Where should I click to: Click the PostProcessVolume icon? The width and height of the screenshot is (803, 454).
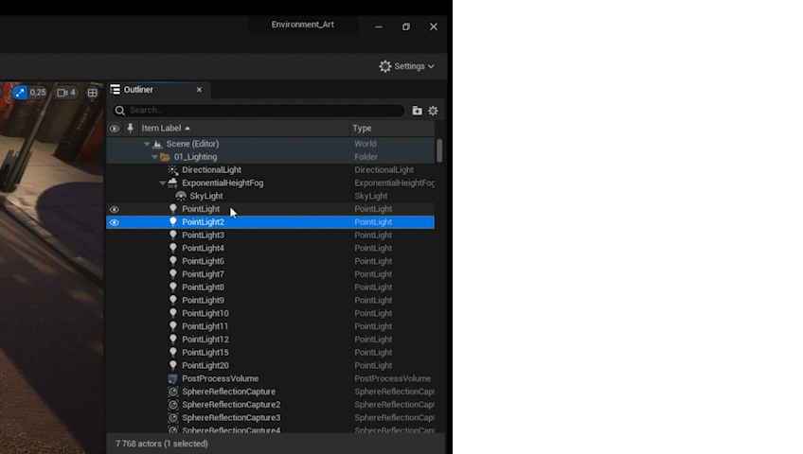[173, 379]
